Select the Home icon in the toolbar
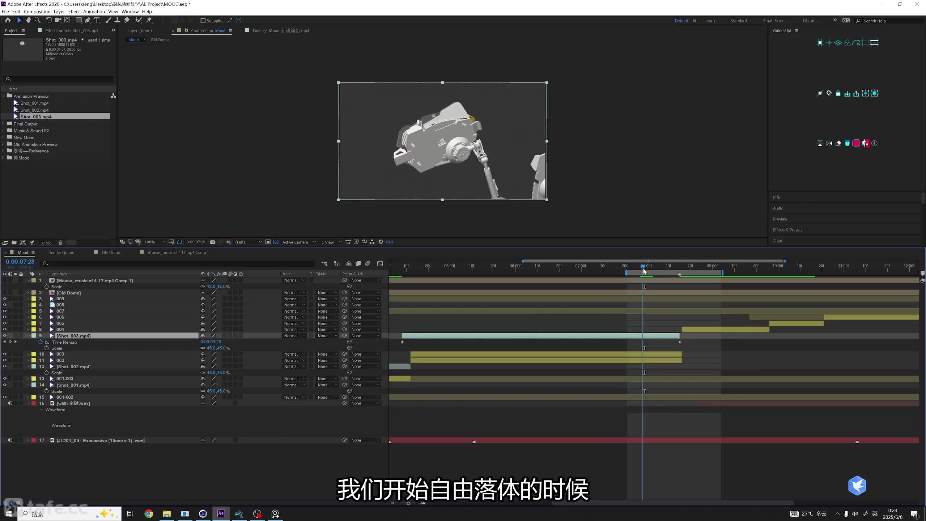Screen dimensions: 926x521 8,20
